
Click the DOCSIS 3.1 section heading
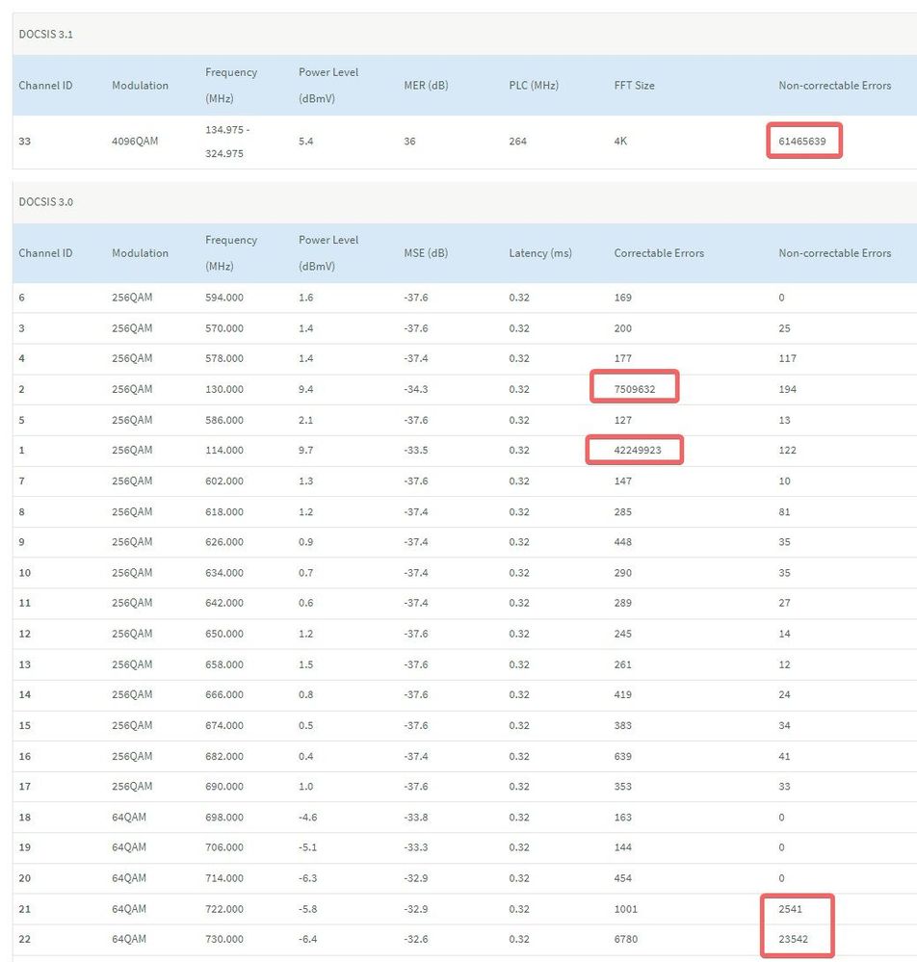[x=45, y=35]
